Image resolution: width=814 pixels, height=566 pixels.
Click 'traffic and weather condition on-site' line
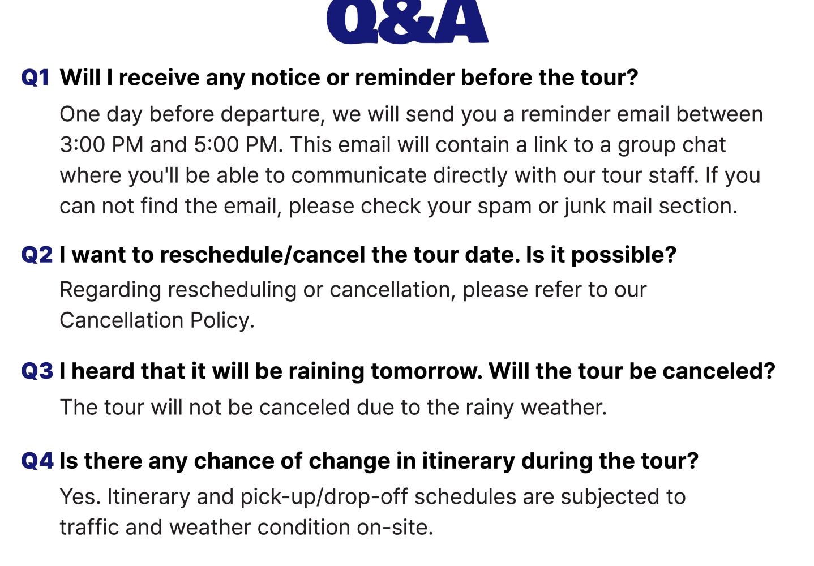point(246,528)
